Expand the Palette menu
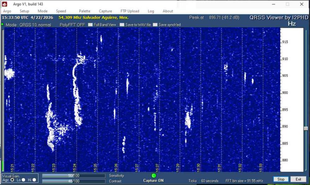Screen dimensions: 310x185 (x=85, y=11)
